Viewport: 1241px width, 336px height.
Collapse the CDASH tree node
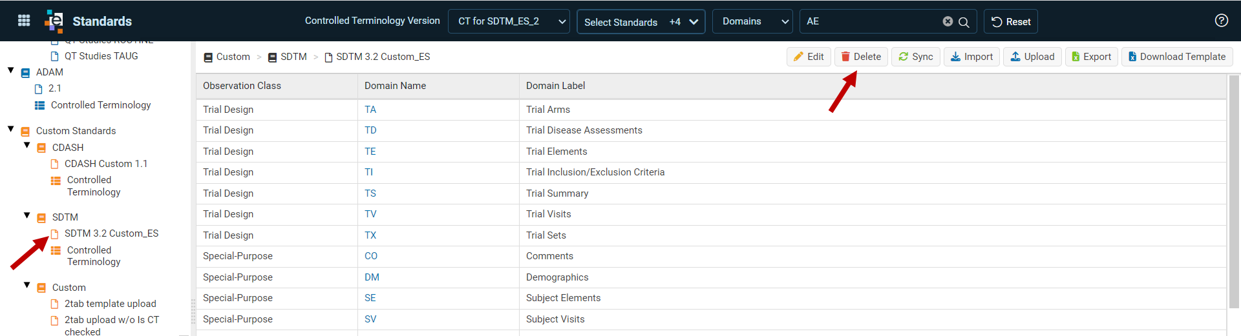click(27, 145)
